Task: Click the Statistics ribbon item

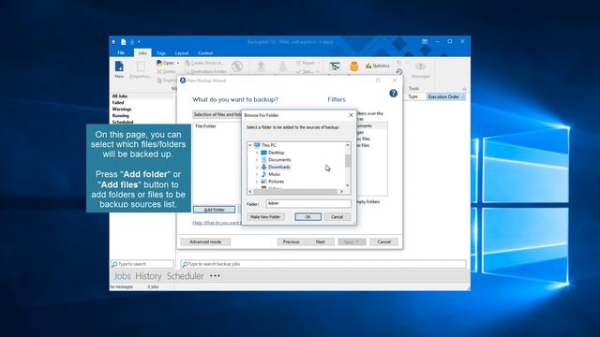Action: click(x=378, y=66)
